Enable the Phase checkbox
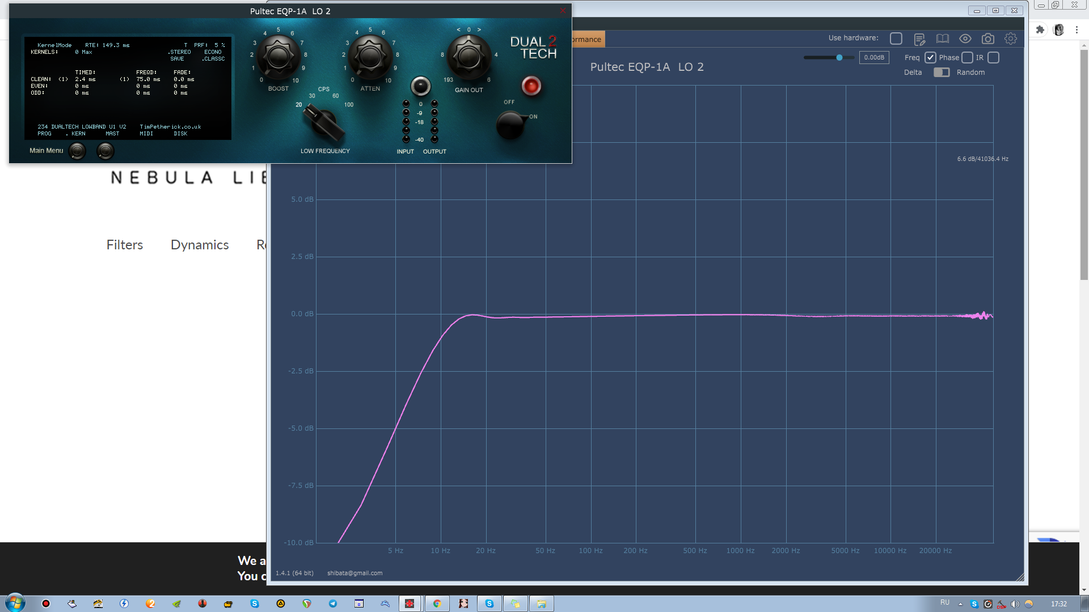Image resolution: width=1089 pixels, height=612 pixels. [x=968, y=58]
